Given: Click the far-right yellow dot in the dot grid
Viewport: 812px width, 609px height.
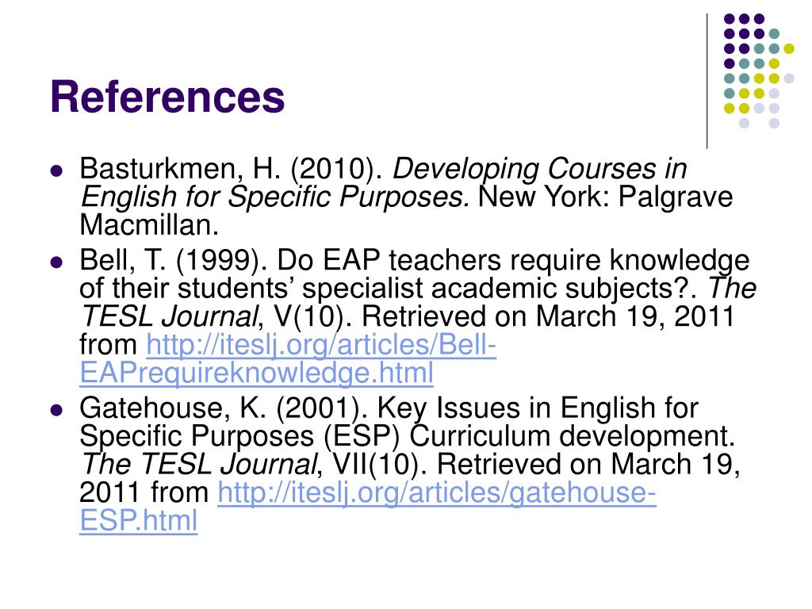Looking at the screenshot, I should (789, 48).
